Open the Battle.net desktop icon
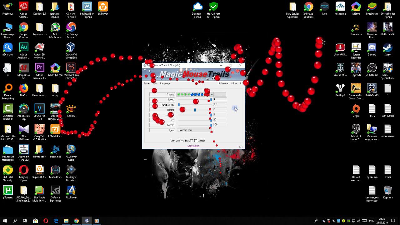Screen dimensions: 400x225 click(x=55, y=152)
